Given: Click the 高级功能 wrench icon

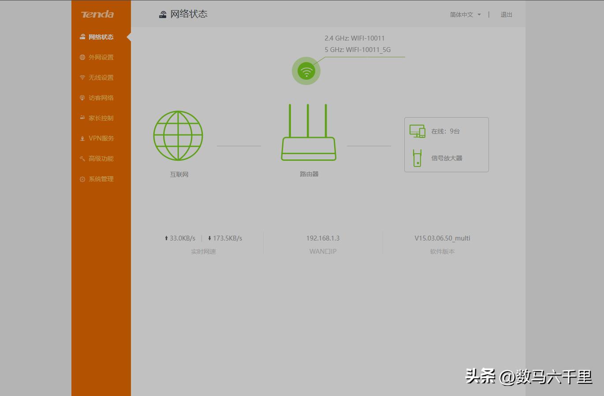Looking at the screenshot, I should point(82,159).
